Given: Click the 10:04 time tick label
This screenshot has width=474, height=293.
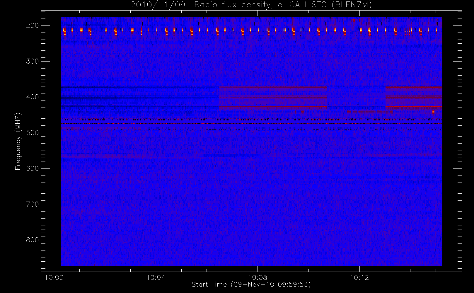Looking at the screenshot, I should tap(156, 277).
